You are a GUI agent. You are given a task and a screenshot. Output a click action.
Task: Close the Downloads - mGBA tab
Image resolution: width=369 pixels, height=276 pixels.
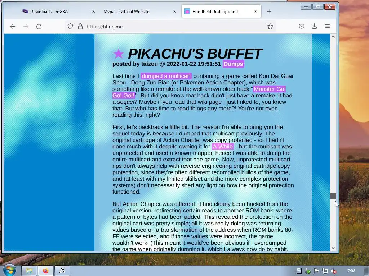[x=93, y=11]
